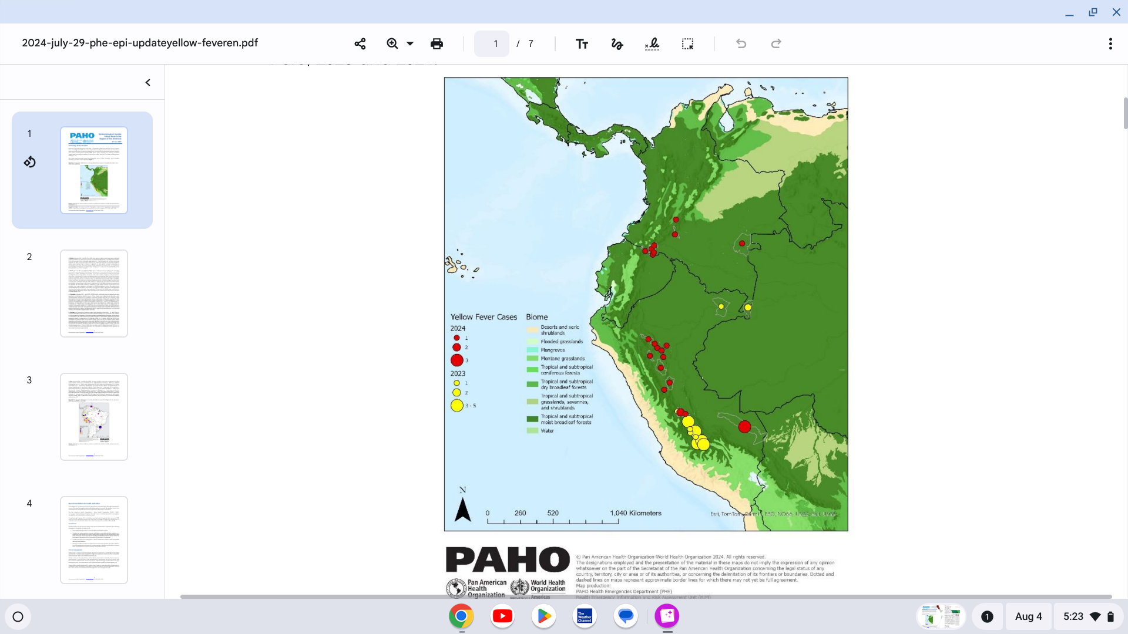Redo the last action

click(776, 43)
